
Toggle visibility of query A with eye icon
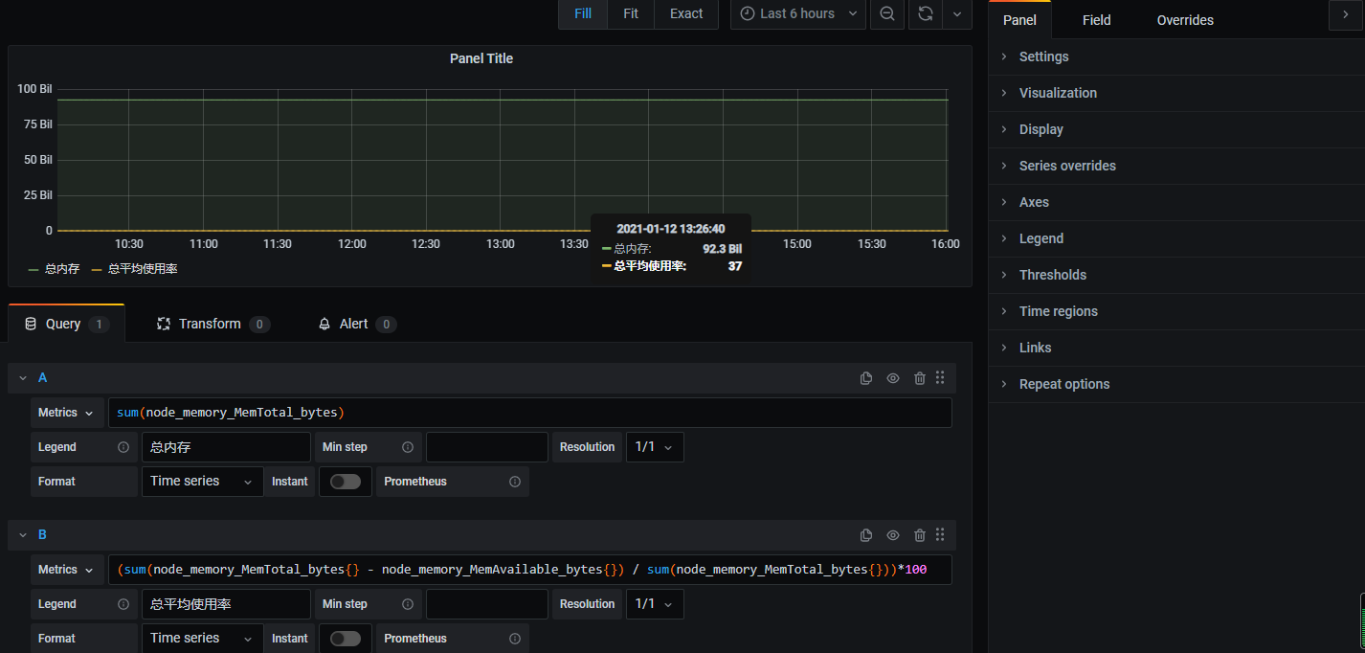893,378
